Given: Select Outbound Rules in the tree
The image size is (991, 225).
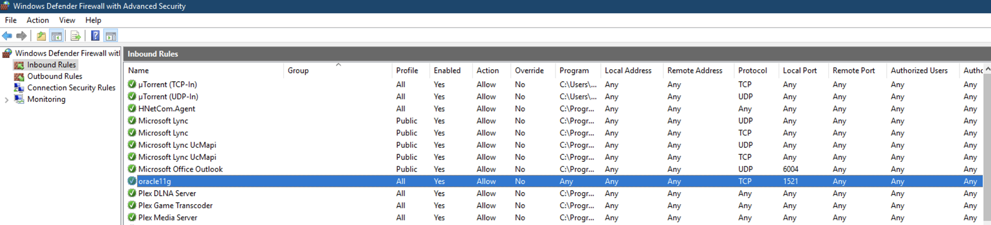Looking at the screenshot, I should pyautogui.click(x=55, y=76).
